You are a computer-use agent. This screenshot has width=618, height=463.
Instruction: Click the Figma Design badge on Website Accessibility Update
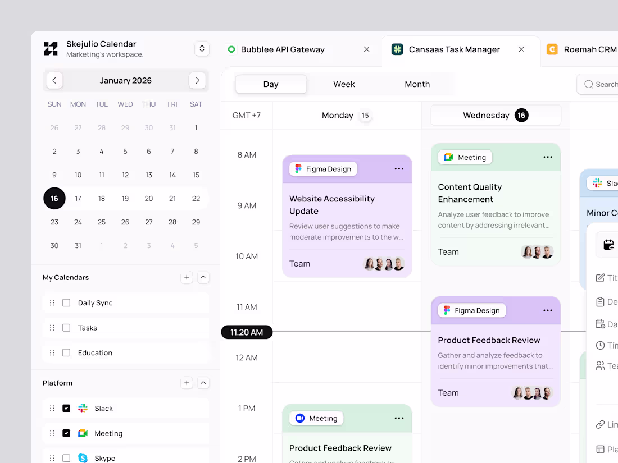coord(322,168)
